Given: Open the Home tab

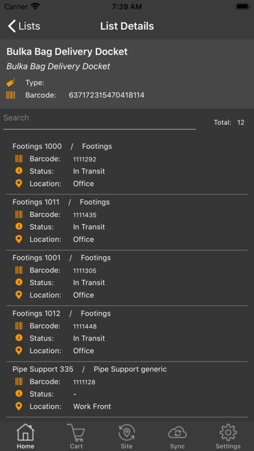Looking at the screenshot, I should [25, 436].
